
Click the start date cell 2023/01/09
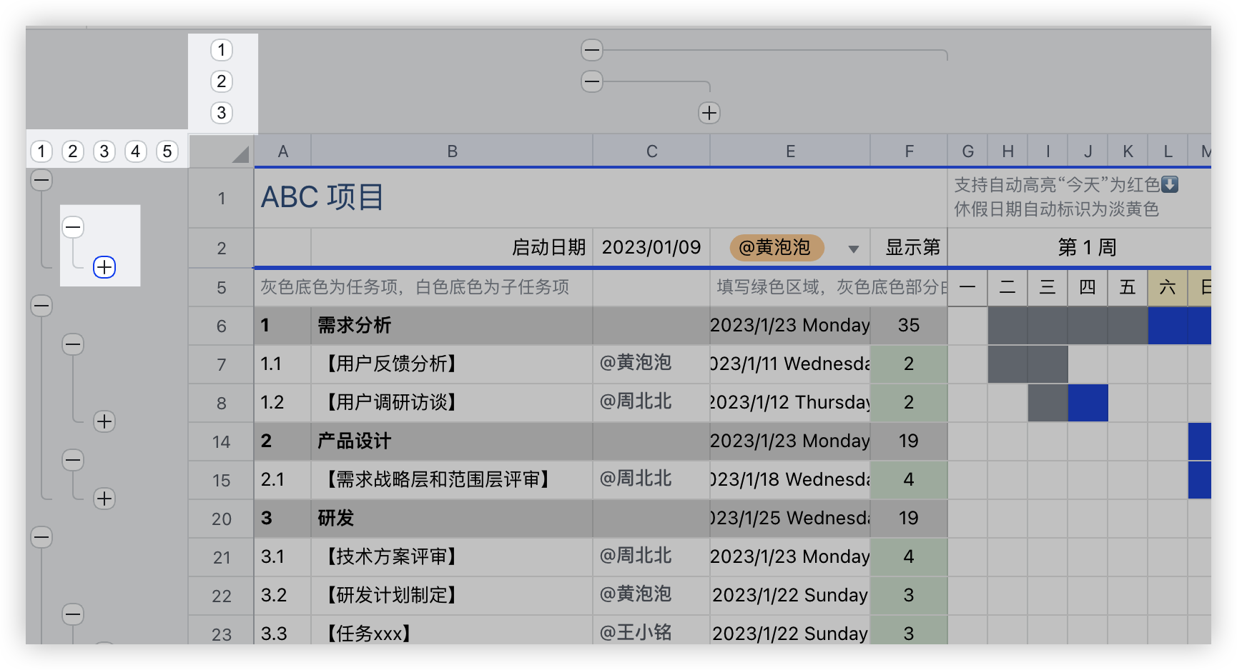point(650,247)
